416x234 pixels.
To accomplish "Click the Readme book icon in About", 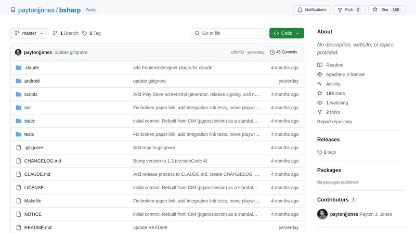I will tap(320, 65).
